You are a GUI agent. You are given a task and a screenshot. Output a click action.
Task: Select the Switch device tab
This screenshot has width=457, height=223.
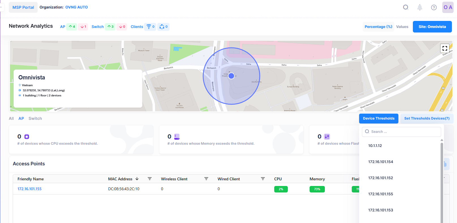pos(35,118)
